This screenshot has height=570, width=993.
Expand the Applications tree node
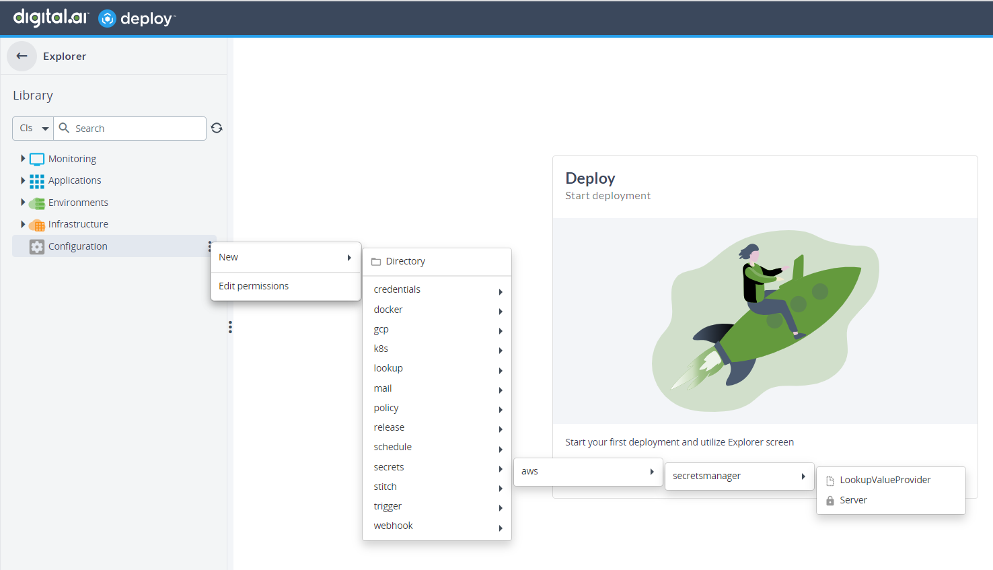click(x=23, y=180)
